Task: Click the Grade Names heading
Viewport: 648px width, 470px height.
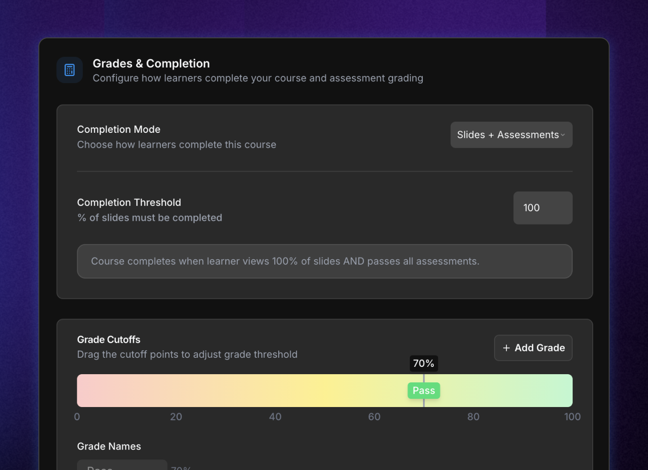Action: coord(109,446)
